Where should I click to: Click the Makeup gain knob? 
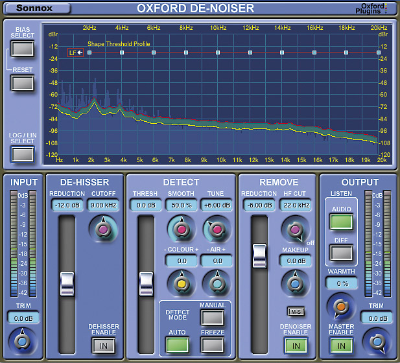click(295, 283)
